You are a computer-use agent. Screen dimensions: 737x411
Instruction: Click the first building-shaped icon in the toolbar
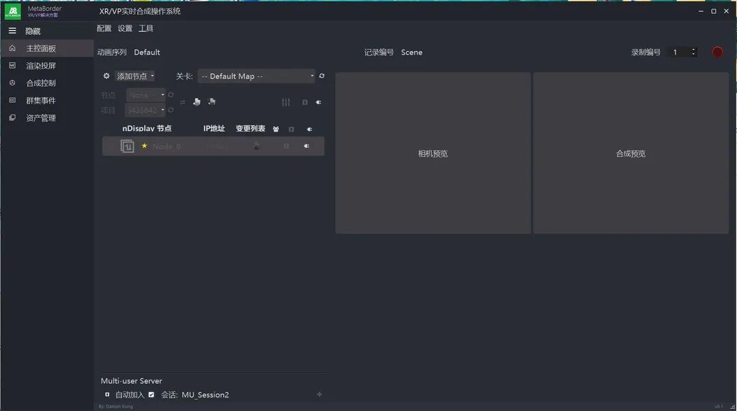(x=197, y=102)
